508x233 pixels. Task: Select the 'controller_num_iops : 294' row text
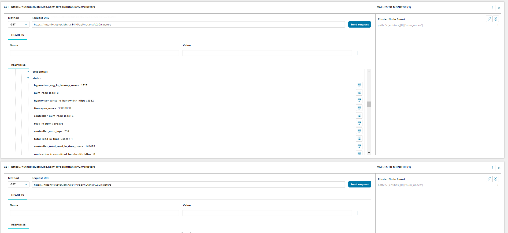(x=51, y=131)
